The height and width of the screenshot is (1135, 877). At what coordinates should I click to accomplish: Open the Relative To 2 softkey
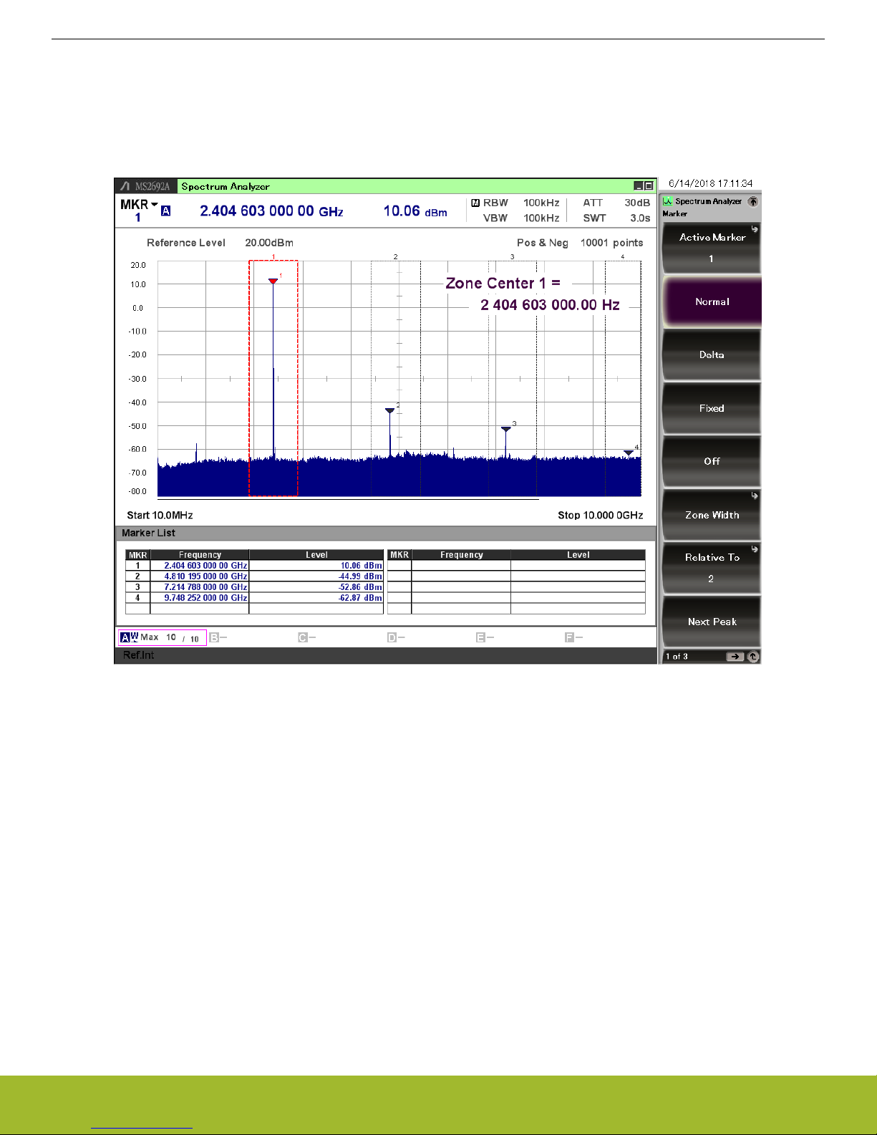coord(712,568)
